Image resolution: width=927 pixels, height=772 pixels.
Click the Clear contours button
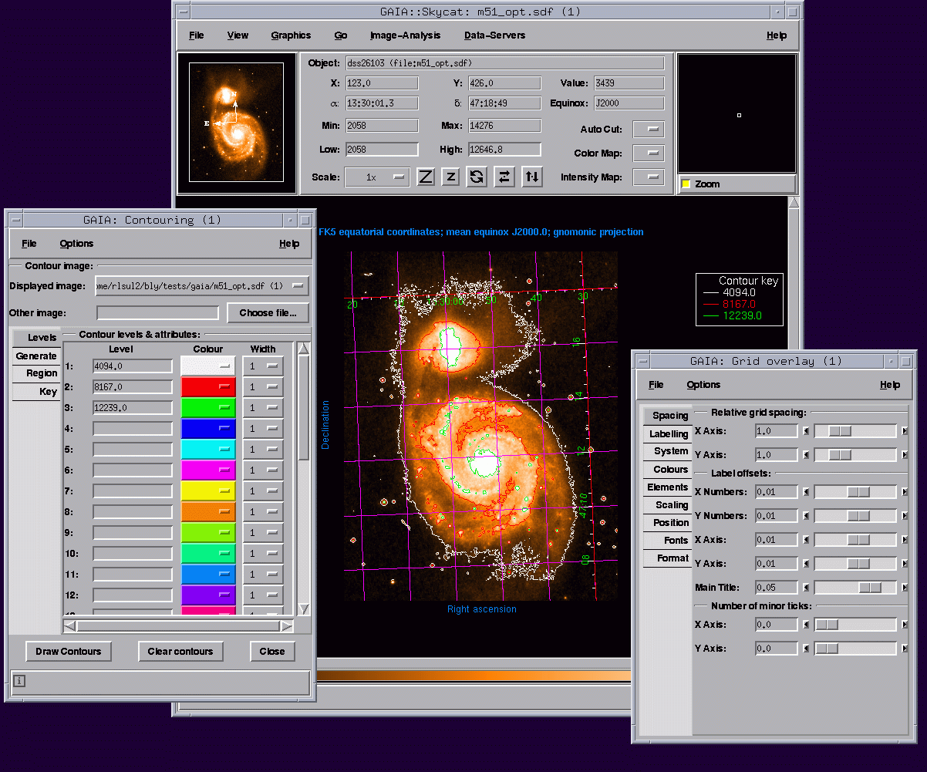pyautogui.click(x=180, y=651)
